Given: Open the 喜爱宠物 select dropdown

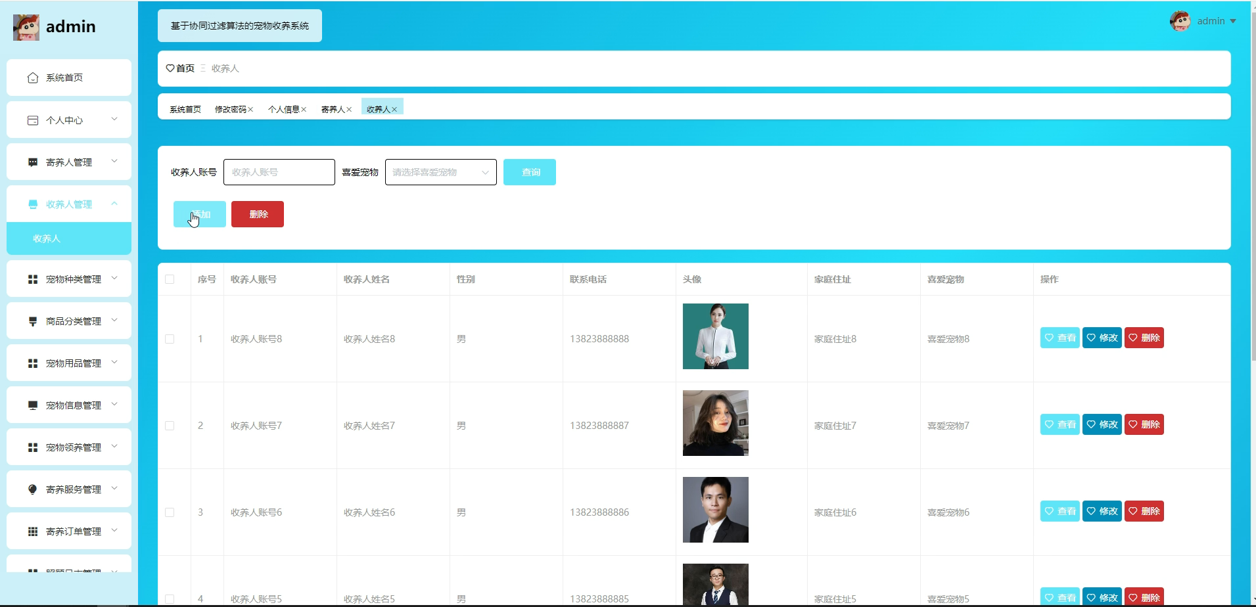Looking at the screenshot, I should [x=441, y=172].
